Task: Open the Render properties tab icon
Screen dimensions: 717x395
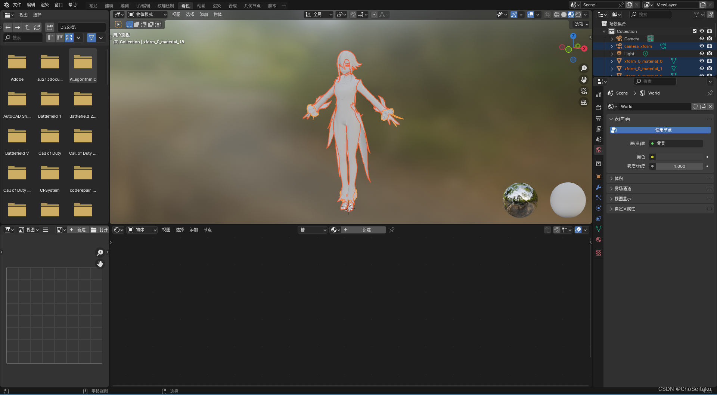Action: (599, 108)
